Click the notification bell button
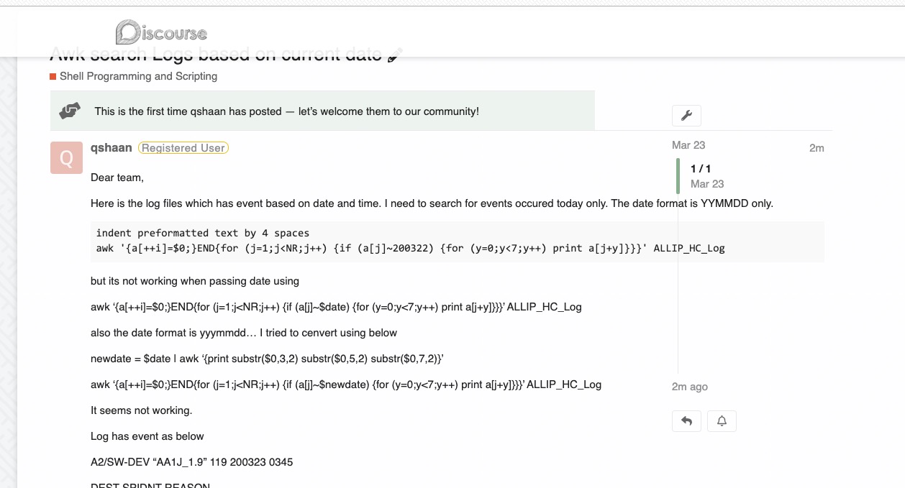The width and height of the screenshot is (905, 488). (x=722, y=421)
